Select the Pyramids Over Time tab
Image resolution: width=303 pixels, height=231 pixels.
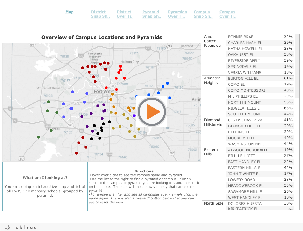coord(177,14)
